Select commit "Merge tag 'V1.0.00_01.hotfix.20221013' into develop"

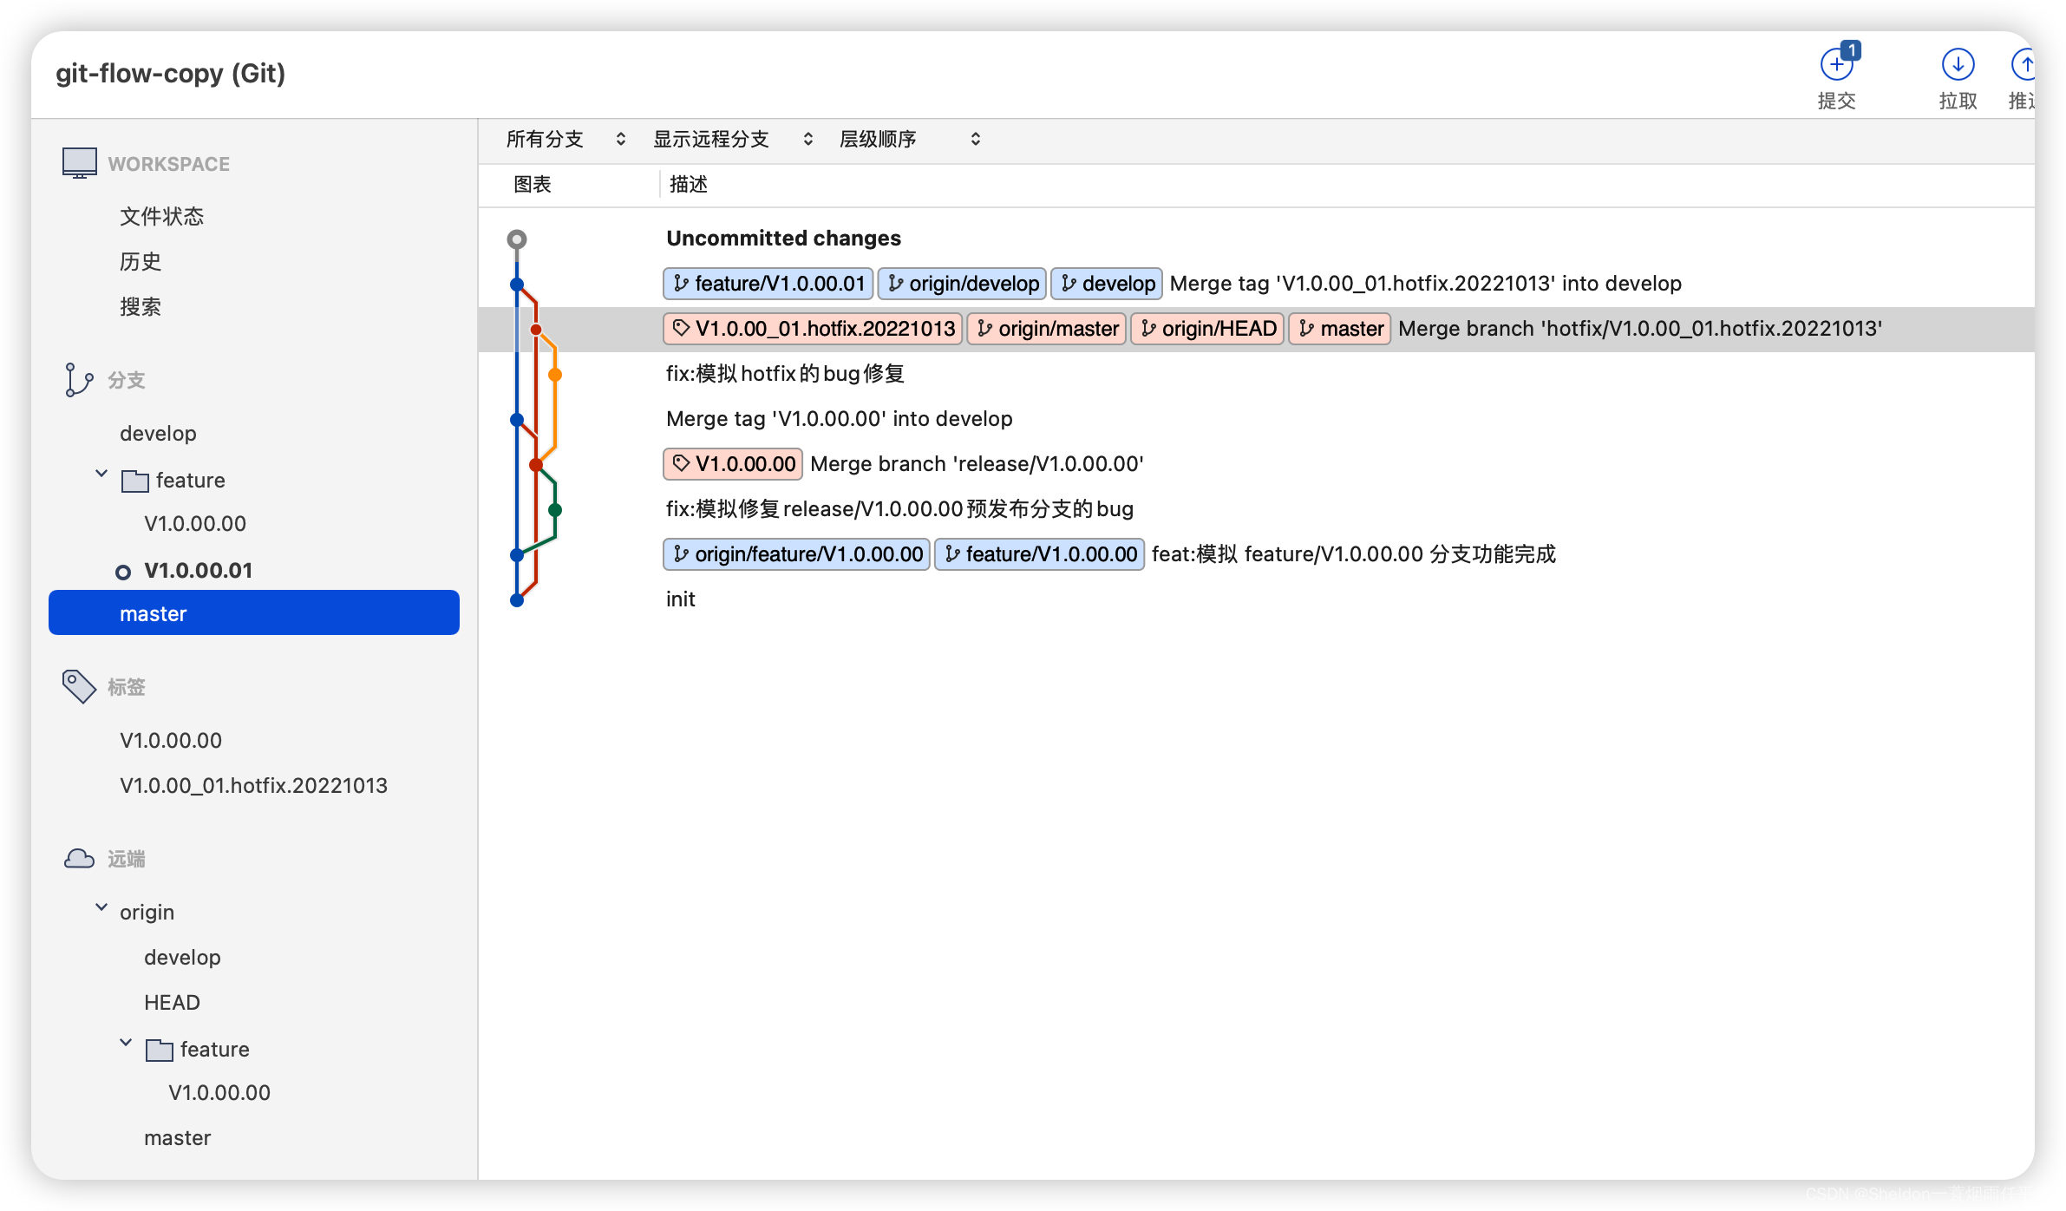tap(1256, 284)
